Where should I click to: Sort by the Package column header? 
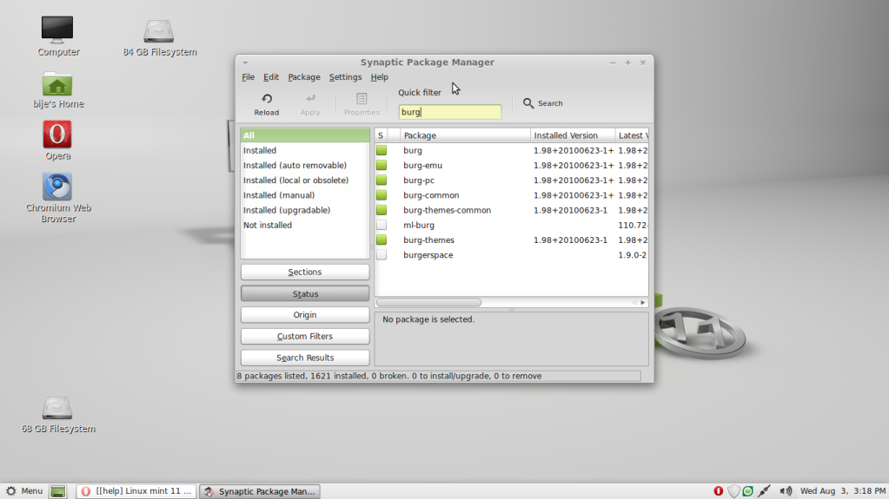click(x=466, y=135)
